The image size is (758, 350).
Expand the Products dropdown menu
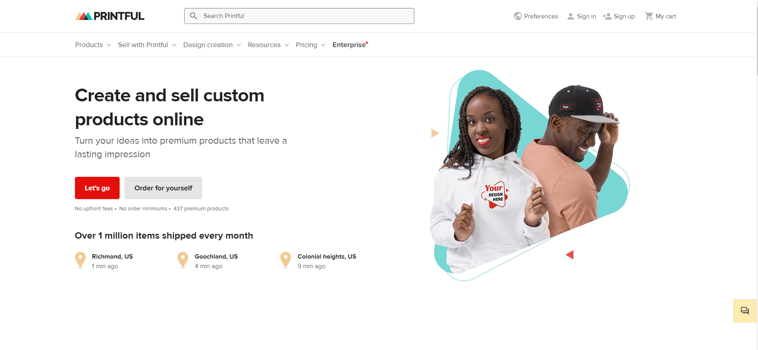93,45
